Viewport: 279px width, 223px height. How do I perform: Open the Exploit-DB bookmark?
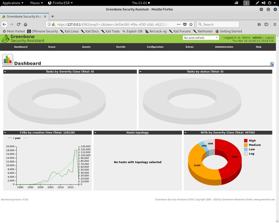[x=132, y=31]
